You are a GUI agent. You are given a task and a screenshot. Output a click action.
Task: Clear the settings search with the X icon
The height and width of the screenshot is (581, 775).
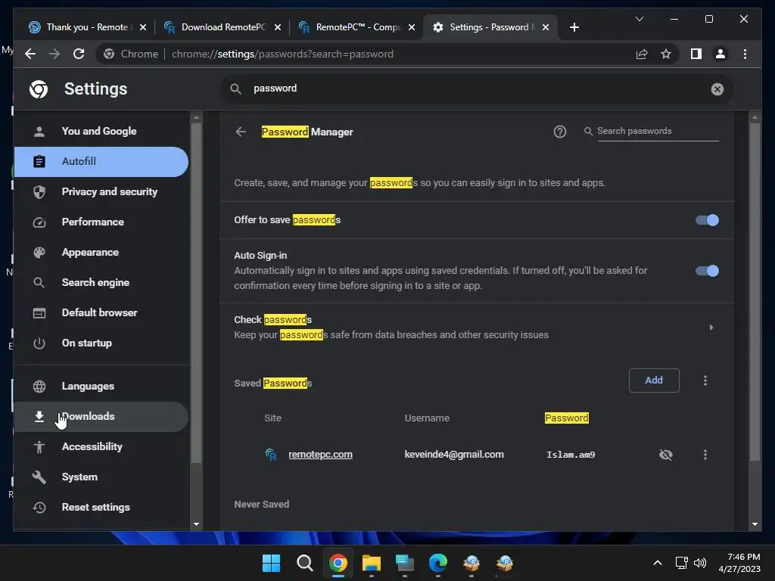pos(717,89)
